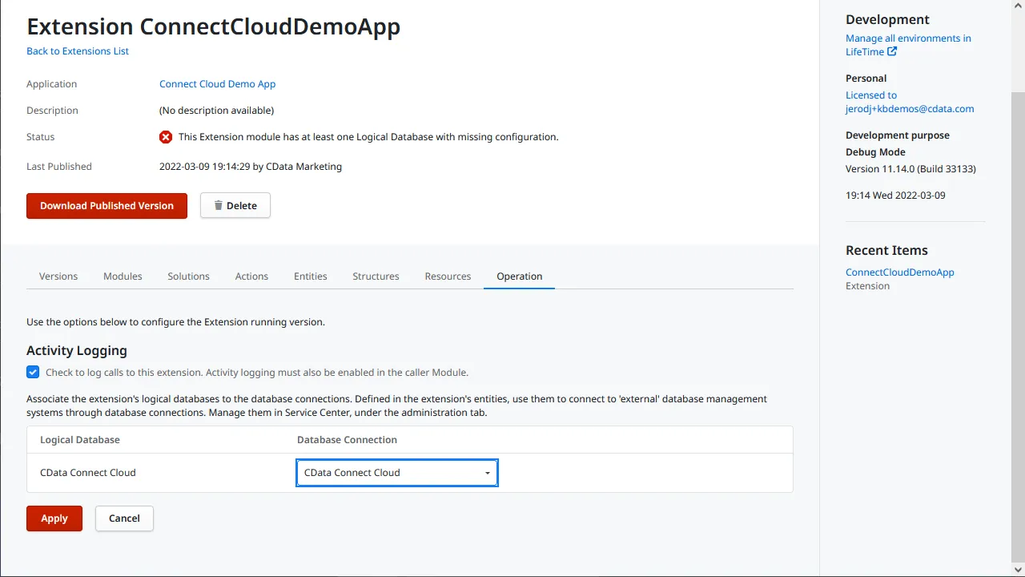Click the Debug Mode label
Screen dimensions: 1025x577
coord(875,152)
